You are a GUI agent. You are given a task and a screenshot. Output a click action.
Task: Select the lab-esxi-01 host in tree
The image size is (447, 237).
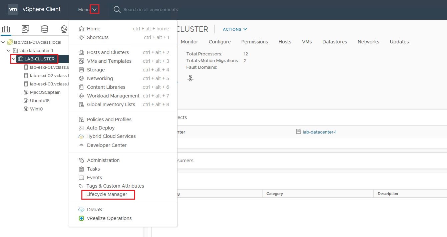coord(49,67)
